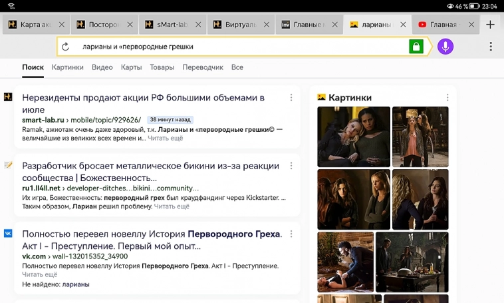Click the green lock security icon
The image size is (504, 303).
pyautogui.click(x=416, y=47)
